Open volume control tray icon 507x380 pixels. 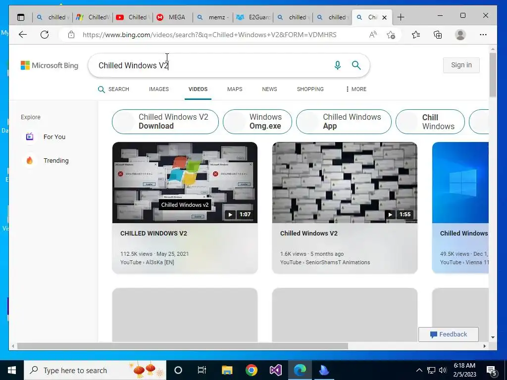(443, 370)
